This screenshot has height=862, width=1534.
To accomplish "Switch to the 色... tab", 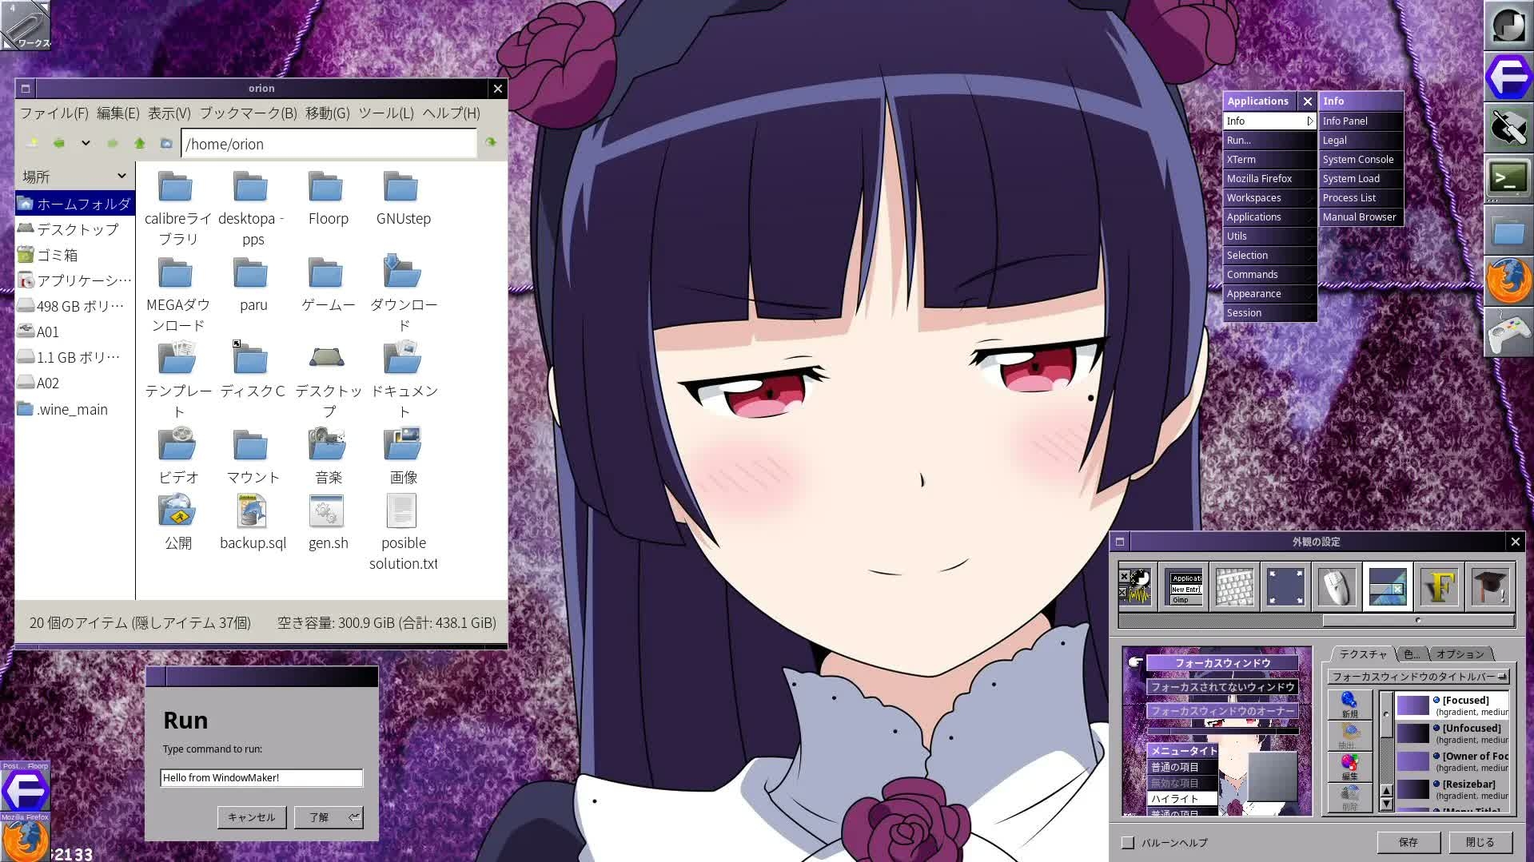I will [x=1412, y=654].
